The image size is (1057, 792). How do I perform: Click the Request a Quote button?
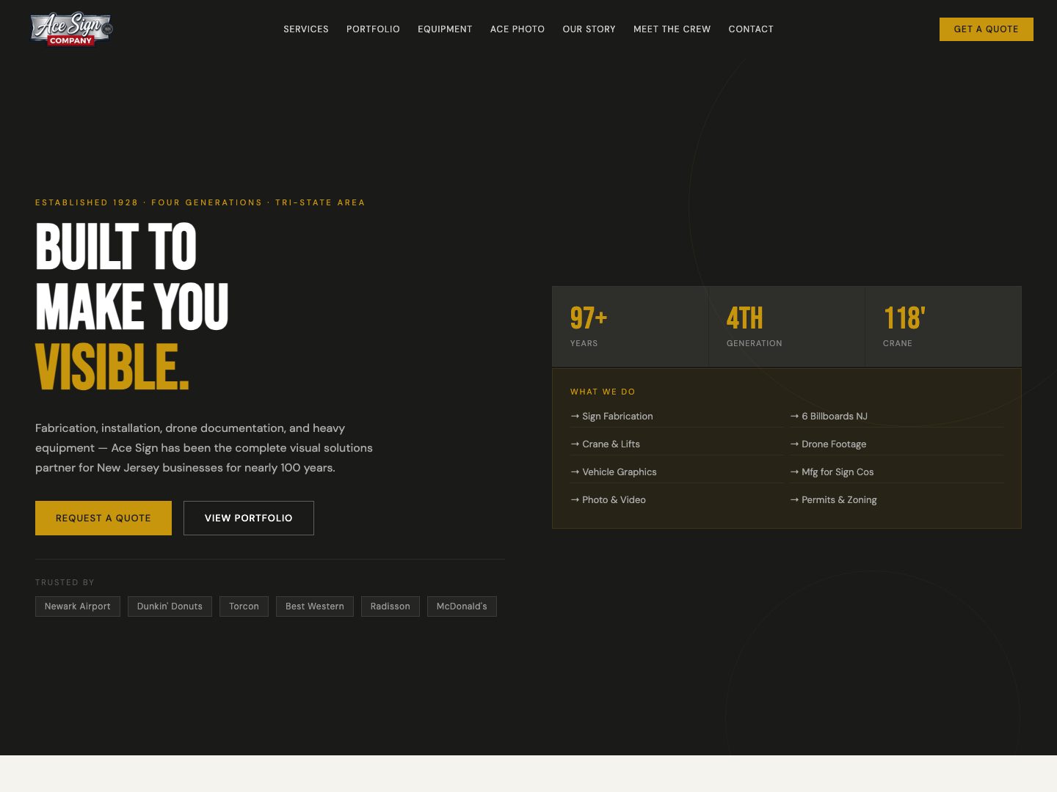click(x=103, y=518)
